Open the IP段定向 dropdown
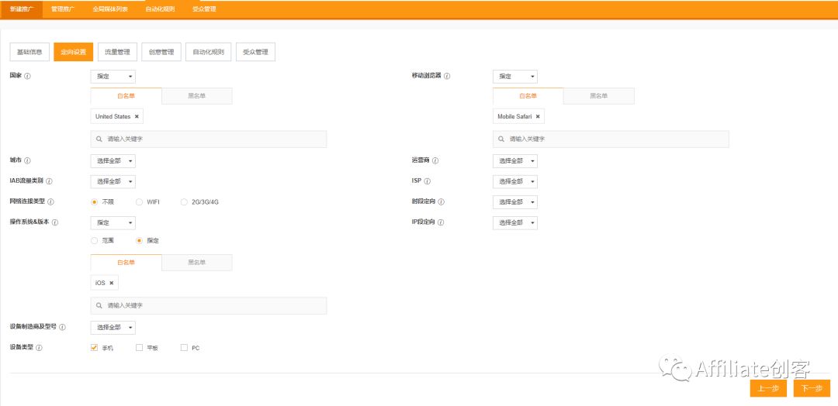This screenshot has width=838, height=406. 515,222
